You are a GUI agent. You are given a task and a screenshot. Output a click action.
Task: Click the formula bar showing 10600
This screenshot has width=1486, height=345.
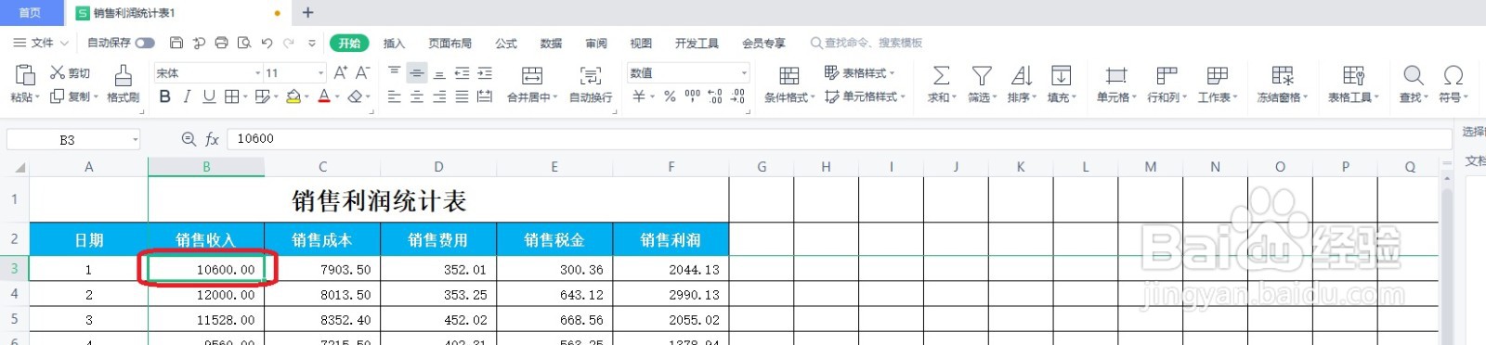[840, 139]
